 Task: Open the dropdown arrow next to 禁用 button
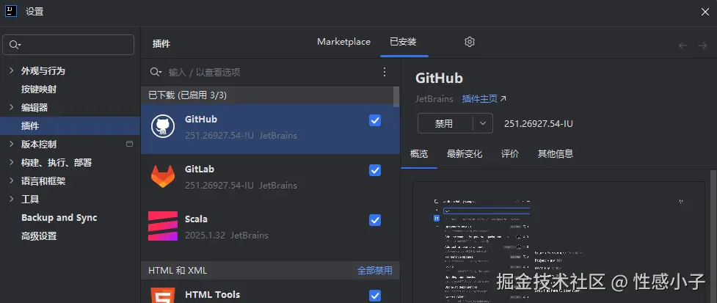[483, 123]
